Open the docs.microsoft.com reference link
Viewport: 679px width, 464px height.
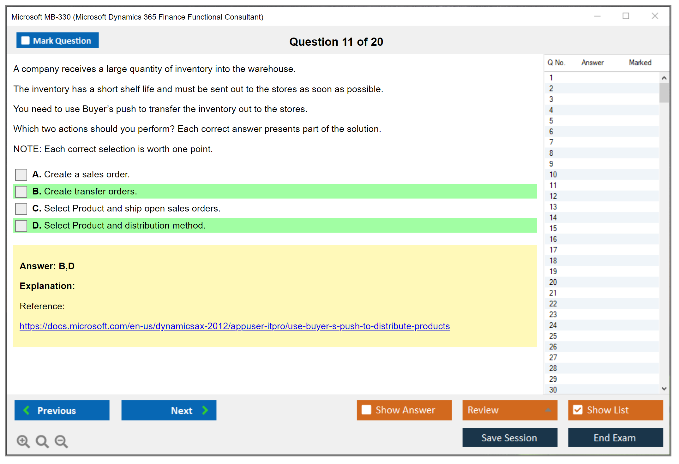(234, 326)
